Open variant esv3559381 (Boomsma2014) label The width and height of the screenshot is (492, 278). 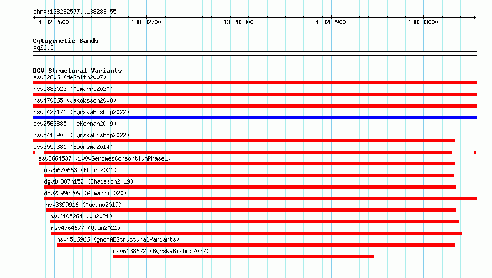(73, 147)
